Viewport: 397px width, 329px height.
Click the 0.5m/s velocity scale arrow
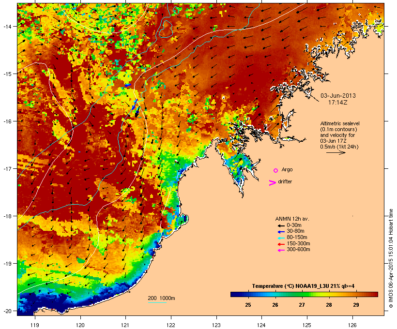click(x=336, y=152)
